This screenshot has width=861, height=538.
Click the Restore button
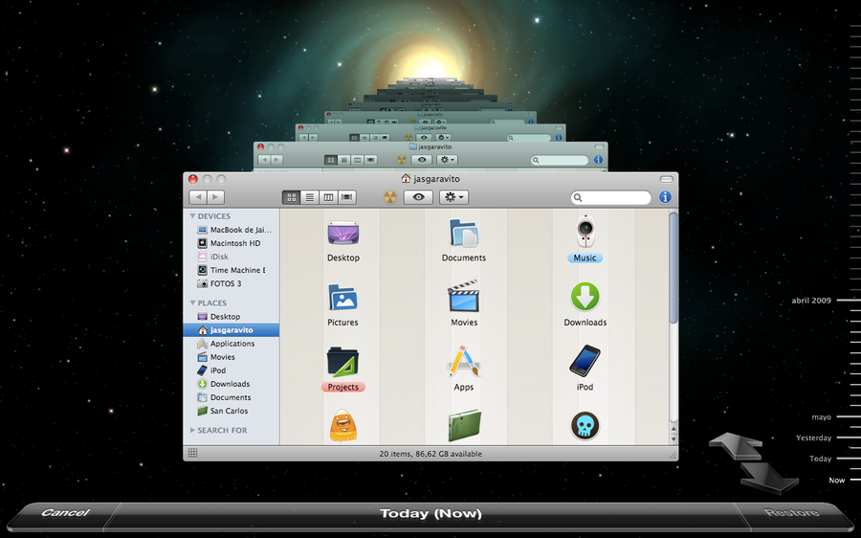[791, 513]
